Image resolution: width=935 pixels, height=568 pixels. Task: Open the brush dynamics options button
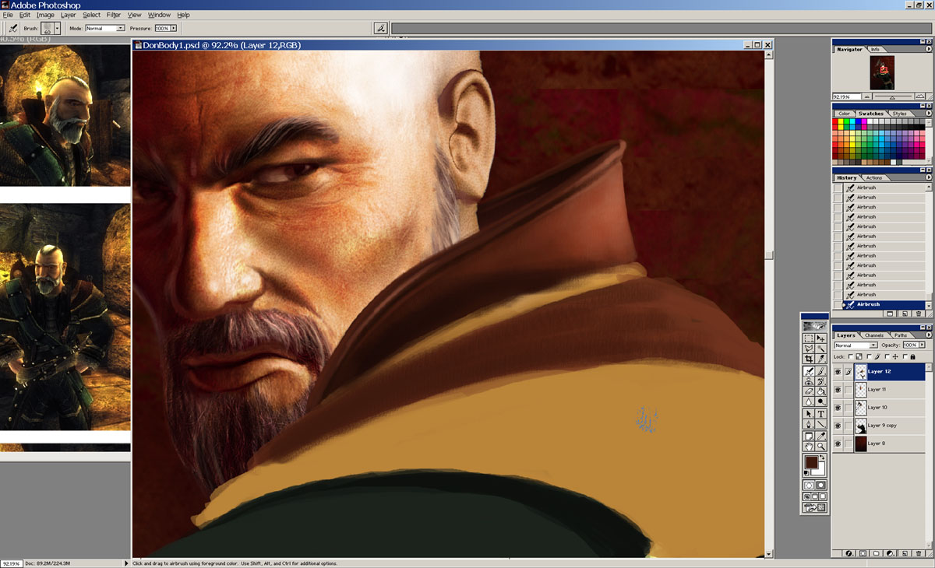pos(380,28)
